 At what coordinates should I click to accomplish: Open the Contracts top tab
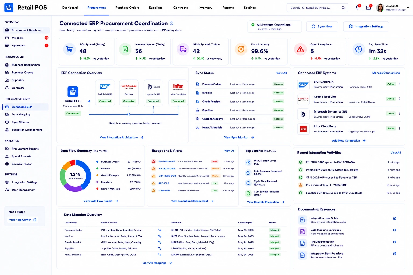[180, 8]
